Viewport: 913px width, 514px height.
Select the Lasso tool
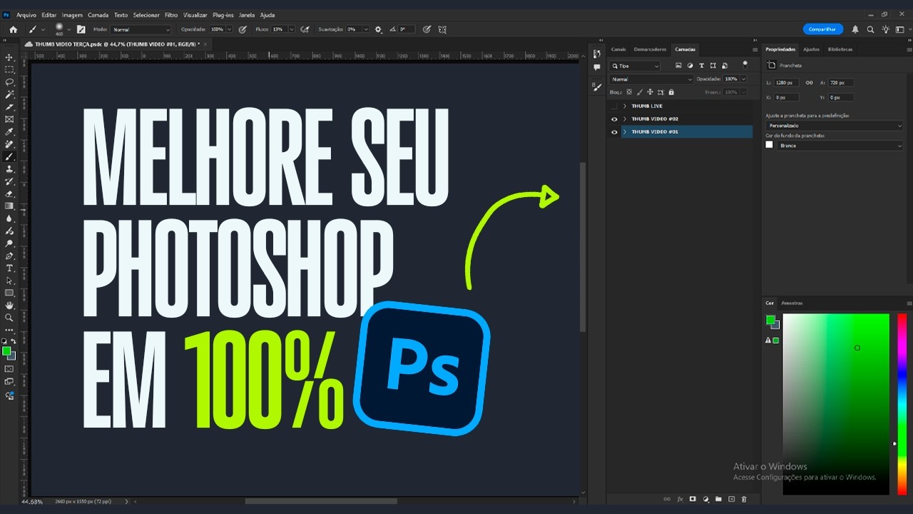point(9,82)
